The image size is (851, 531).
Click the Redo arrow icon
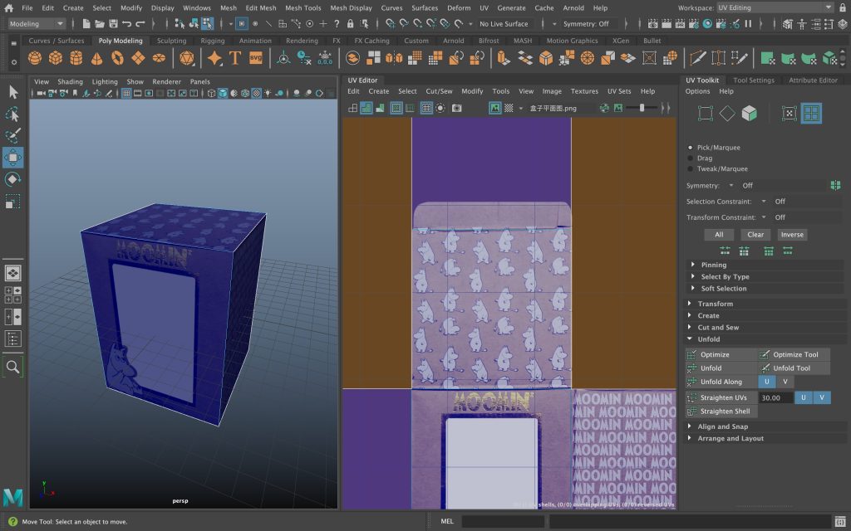(x=140, y=24)
